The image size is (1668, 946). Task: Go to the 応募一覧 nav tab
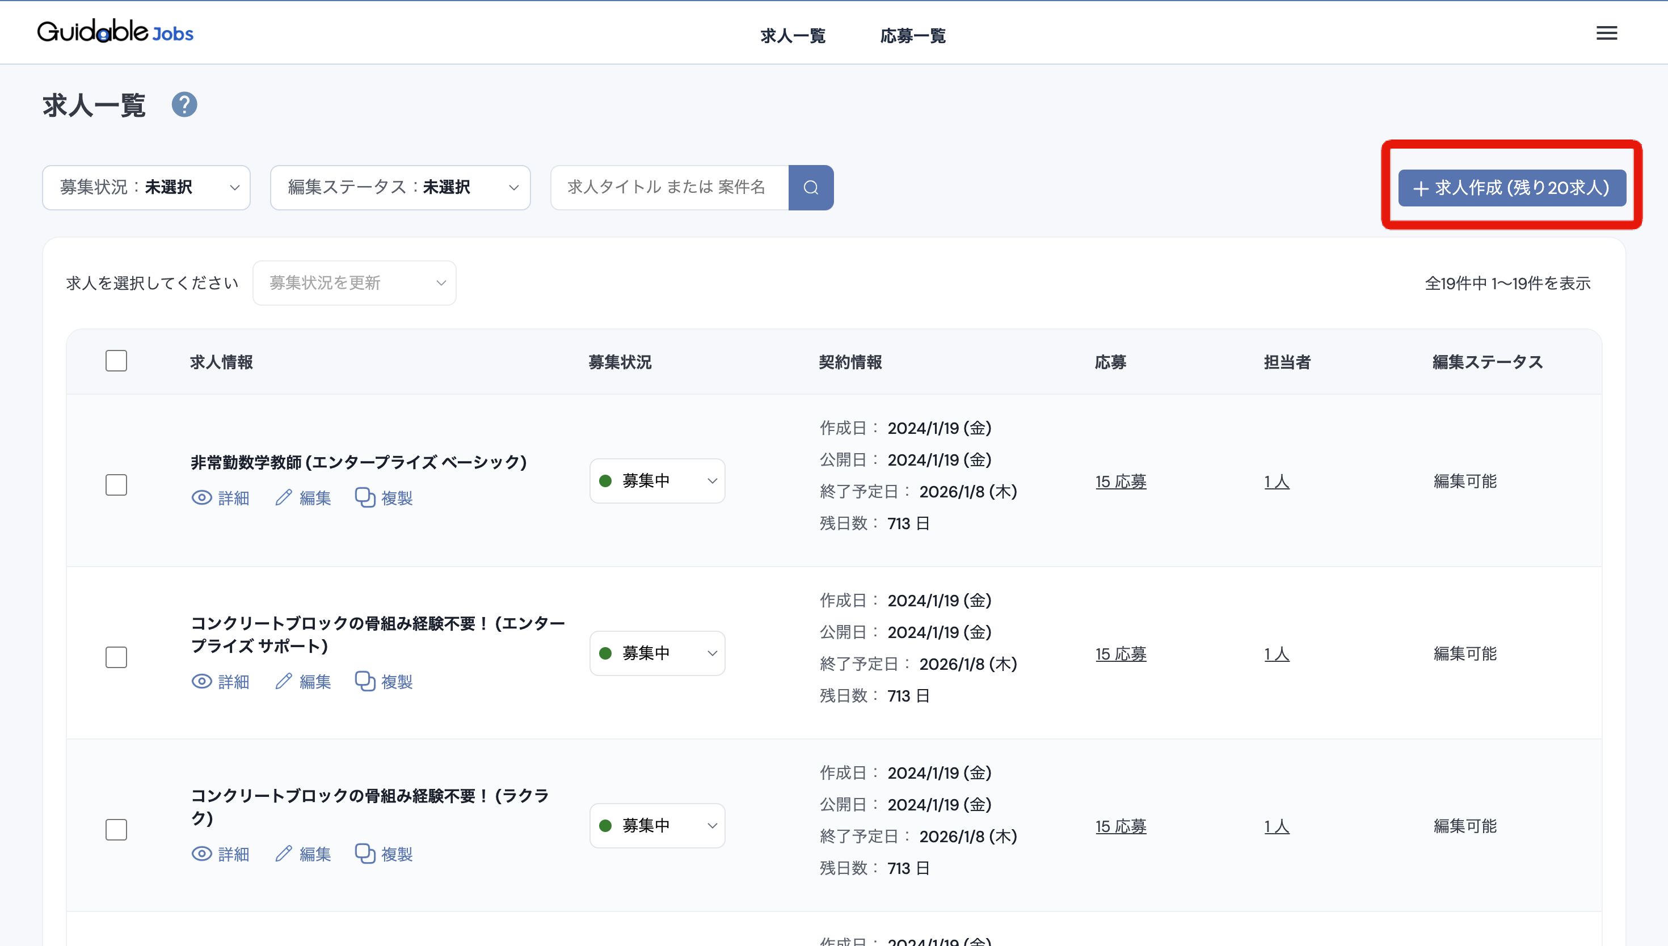(x=912, y=36)
